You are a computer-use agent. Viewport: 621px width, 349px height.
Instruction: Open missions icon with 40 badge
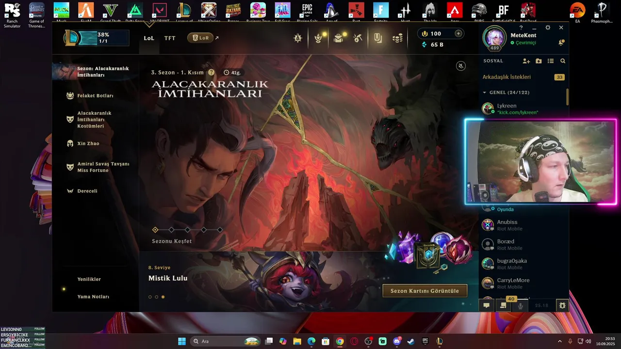point(503,305)
